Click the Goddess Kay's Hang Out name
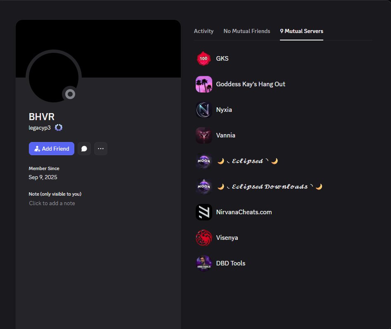This screenshot has width=391, height=329. [x=251, y=84]
